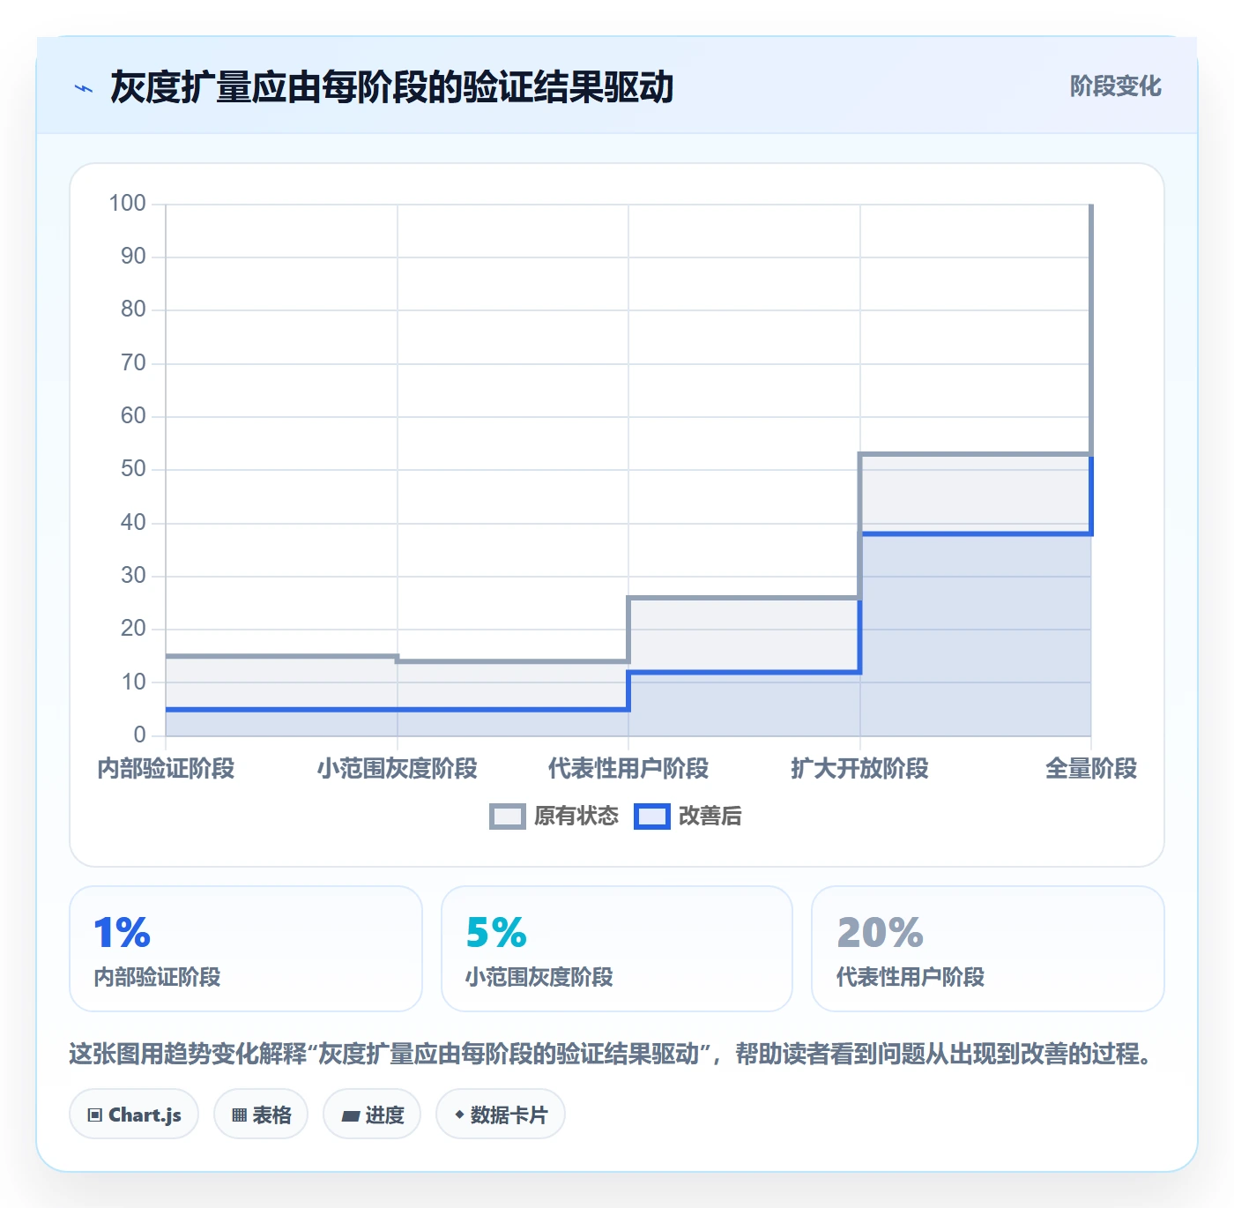1234x1208 pixels.
Task: Click the grid icon in the 表格 chip
Action: click(x=239, y=1115)
